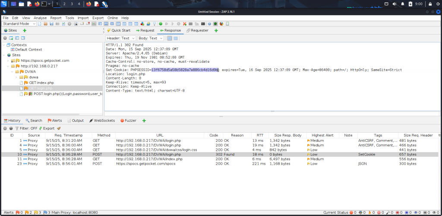The image size is (442, 216).
Task: Expand the https://spocs.getpocket.com tree node
Action: [8, 60]
